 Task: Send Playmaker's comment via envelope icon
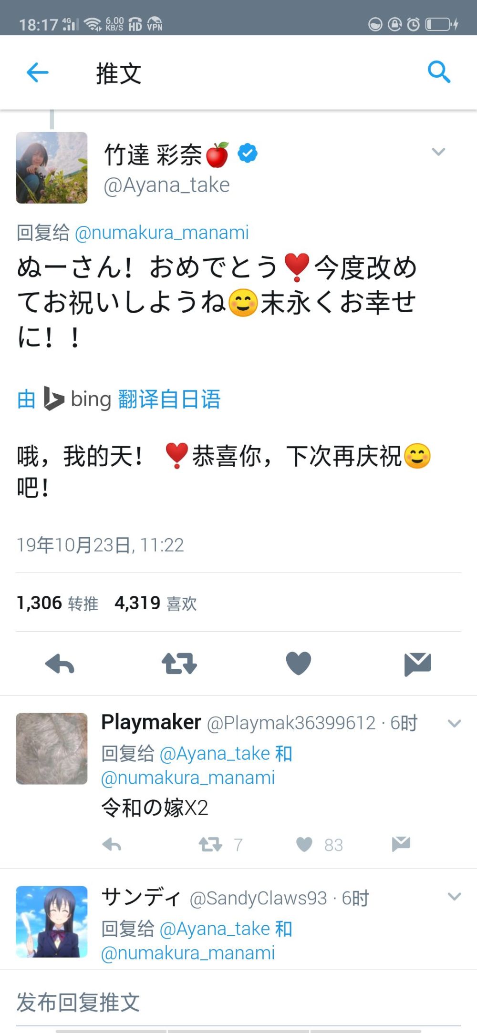[401, 844]
